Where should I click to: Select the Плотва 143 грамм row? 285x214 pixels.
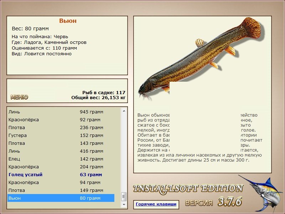pos(61,143)
